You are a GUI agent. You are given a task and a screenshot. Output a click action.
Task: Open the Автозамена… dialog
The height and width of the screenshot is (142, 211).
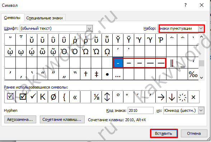coord(20,119)
